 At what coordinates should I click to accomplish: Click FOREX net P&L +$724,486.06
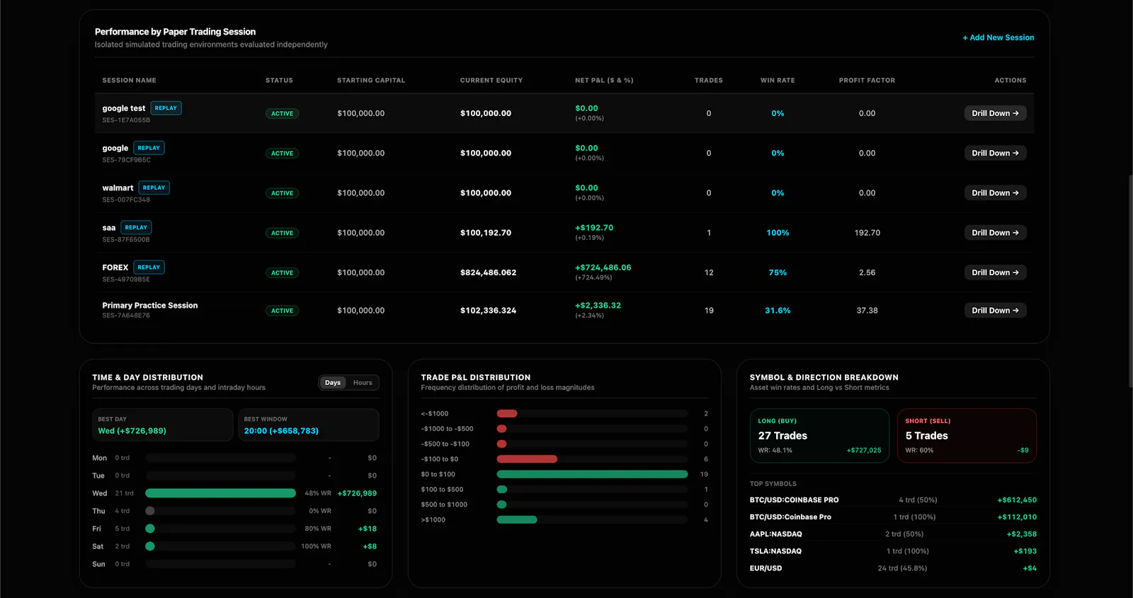point(603,268)
